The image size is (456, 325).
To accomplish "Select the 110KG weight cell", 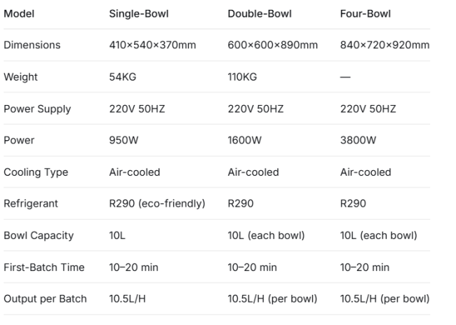I will click(x=242, y=77).
